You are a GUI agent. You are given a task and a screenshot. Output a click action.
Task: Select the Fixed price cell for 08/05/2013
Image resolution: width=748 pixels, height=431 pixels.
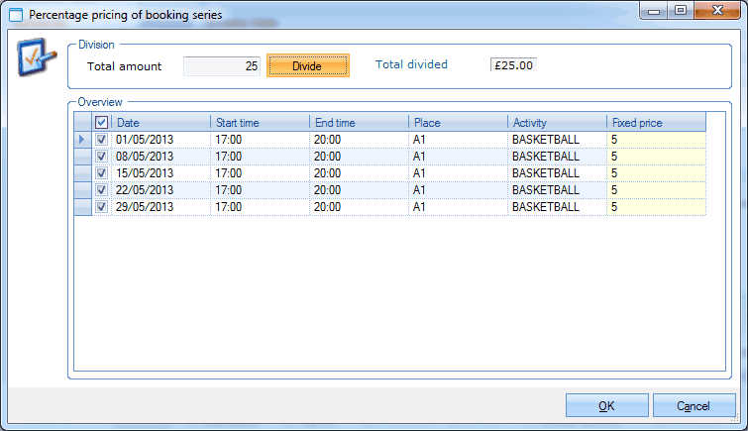pyautogui.click(x=656, y=157)
